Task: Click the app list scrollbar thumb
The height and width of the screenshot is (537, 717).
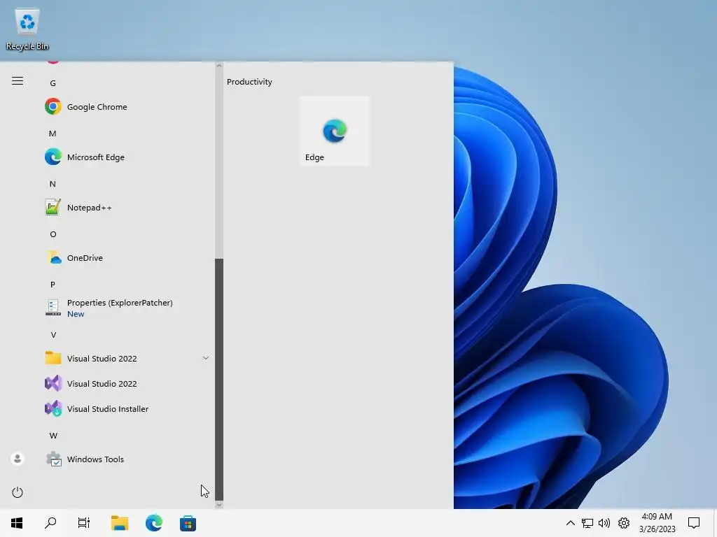Action: (x=219, y=380)
